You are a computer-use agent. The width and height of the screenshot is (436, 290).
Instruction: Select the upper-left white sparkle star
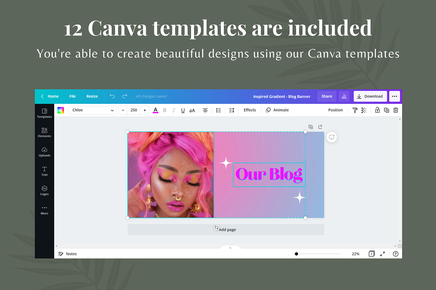point(226,163)
